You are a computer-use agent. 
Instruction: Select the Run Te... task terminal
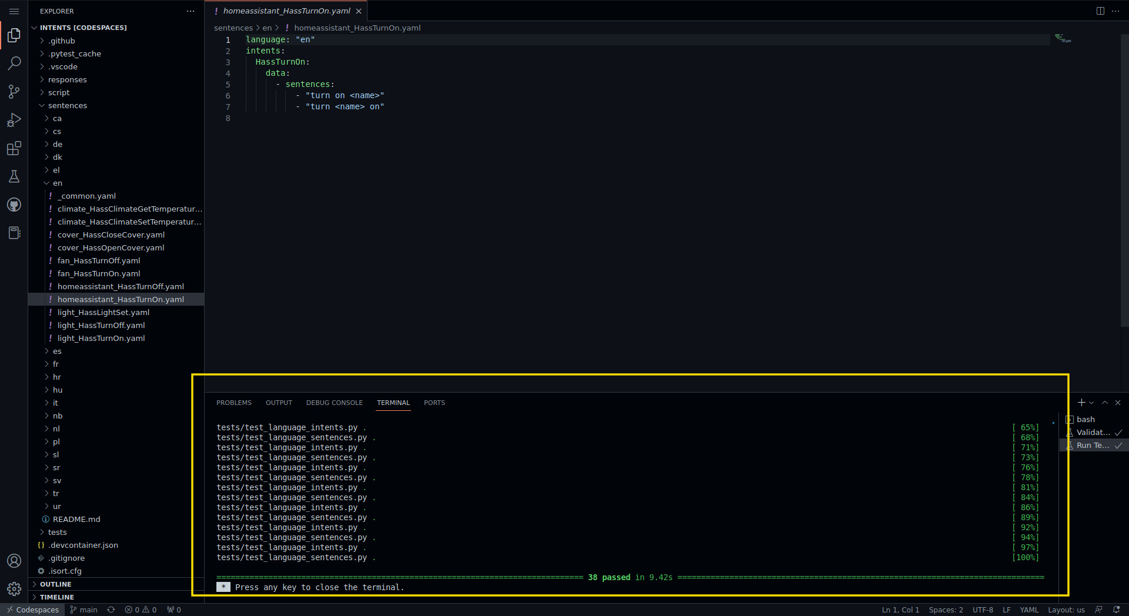(1094, 445)
